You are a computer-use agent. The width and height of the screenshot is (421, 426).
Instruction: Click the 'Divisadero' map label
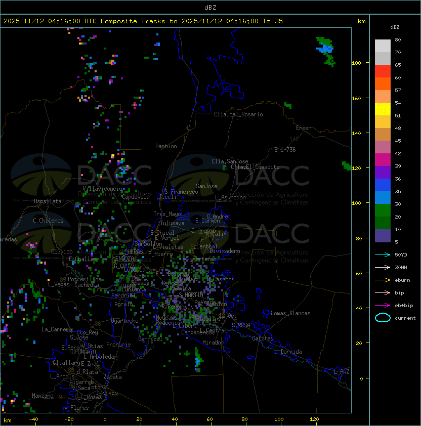tap(225, 251)
